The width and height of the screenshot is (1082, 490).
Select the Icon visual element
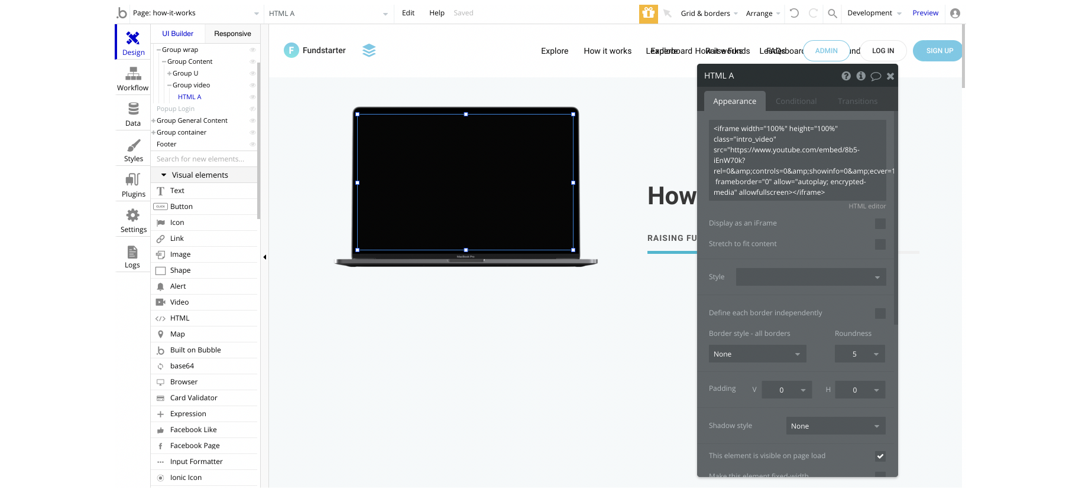(205, 223)
